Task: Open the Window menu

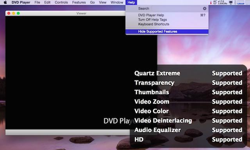Action: [117, 2]
